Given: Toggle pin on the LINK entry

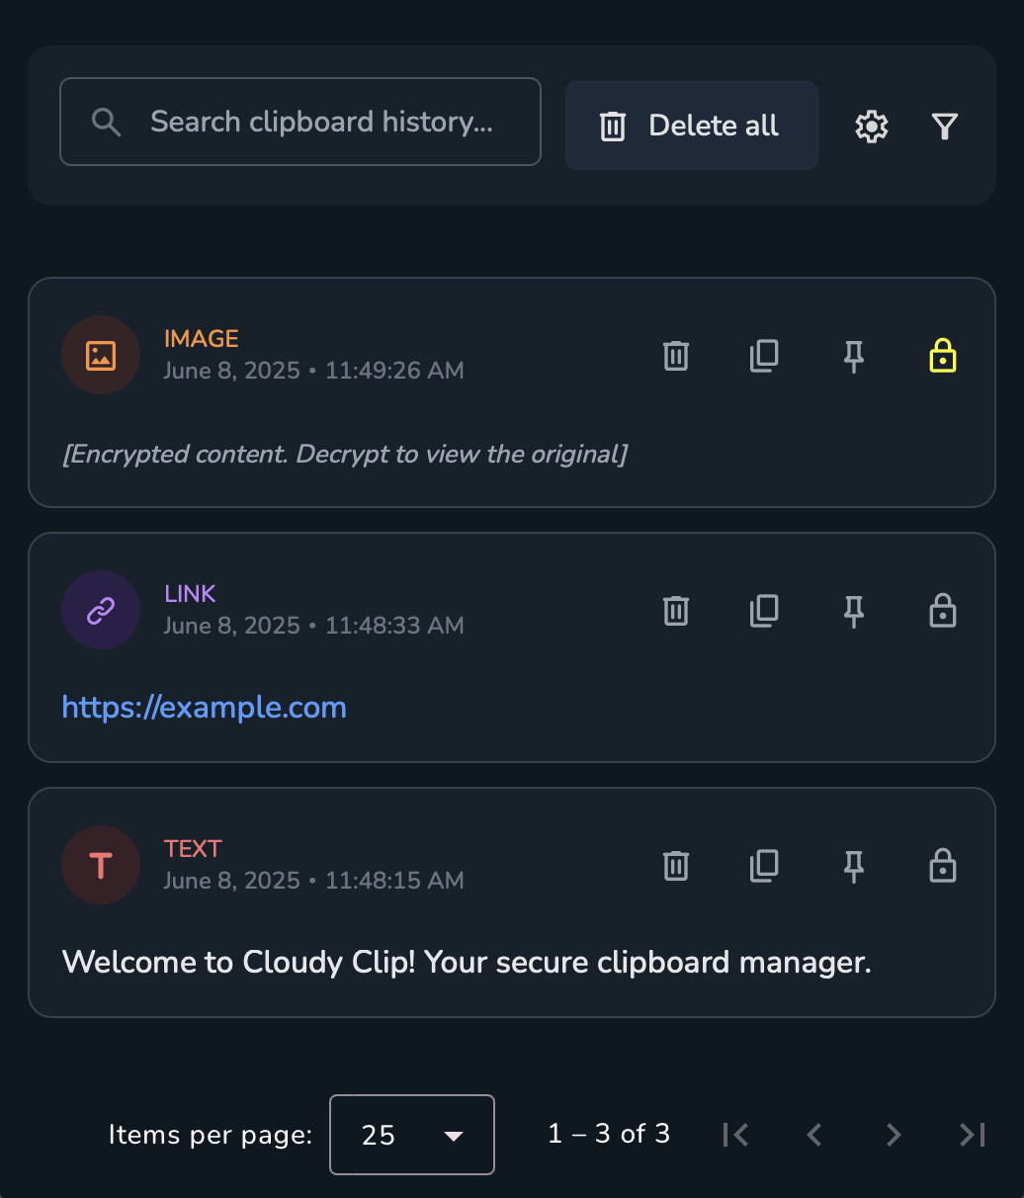Looking at the screenshot, I should (x=854, y=611).
